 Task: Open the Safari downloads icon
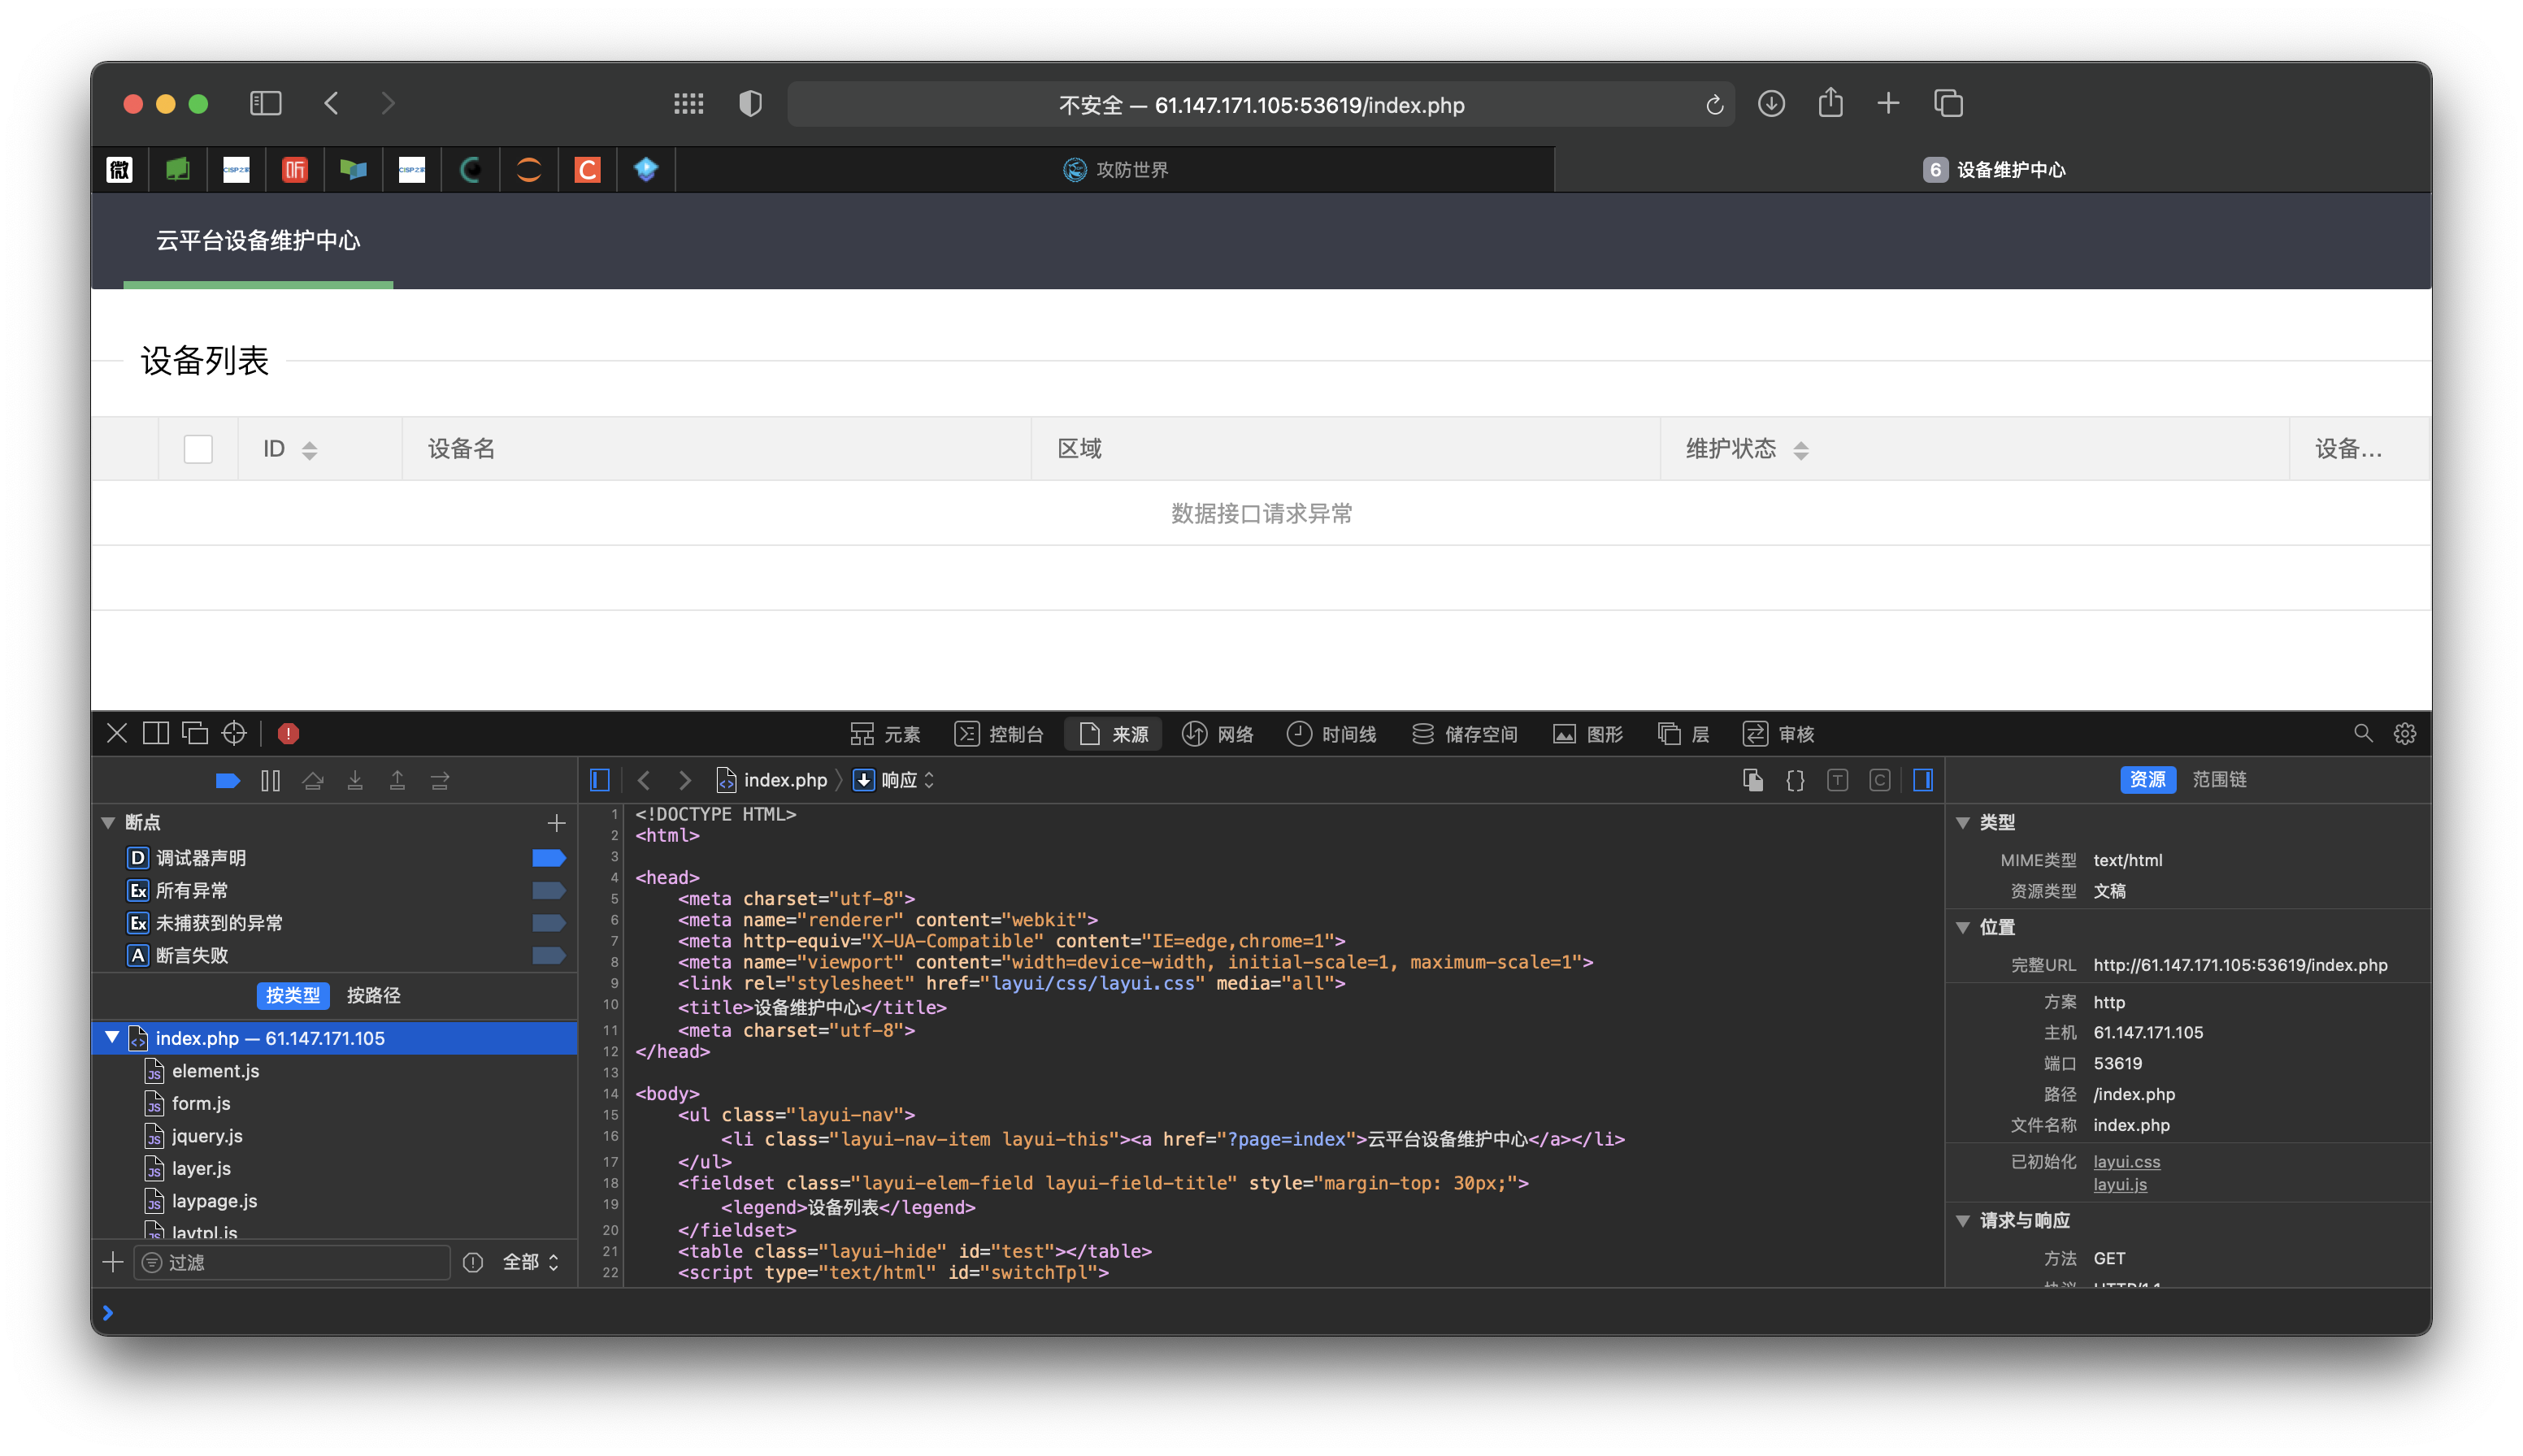coord(1770,104)
